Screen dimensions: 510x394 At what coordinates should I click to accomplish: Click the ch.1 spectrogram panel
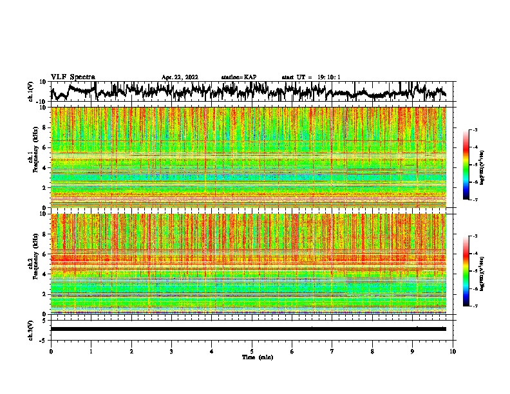point(249,157)
